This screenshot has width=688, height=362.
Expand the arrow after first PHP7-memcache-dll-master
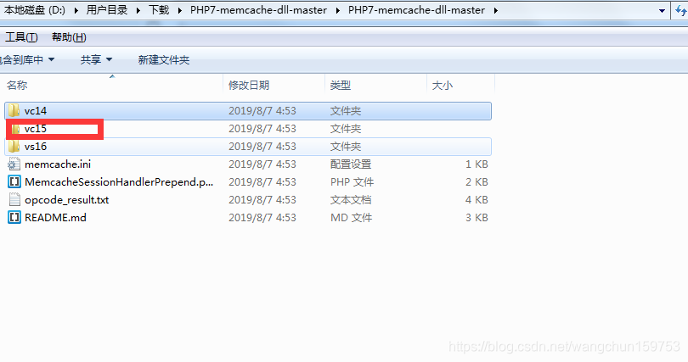click(x=337, y=10)
